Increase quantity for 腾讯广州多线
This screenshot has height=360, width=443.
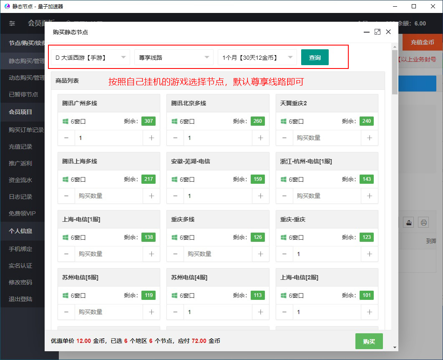point(151,138)
